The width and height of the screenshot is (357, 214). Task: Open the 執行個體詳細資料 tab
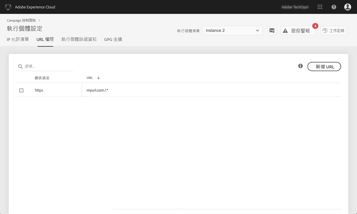tap(79, 39)
